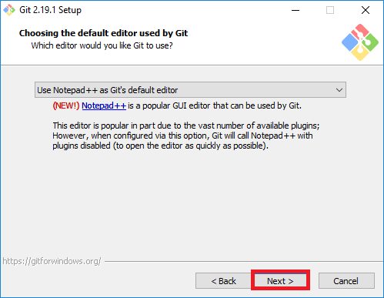The width and height of the screenshot is (384, 298).
Task: Click the disabled maximize button
Action: pyautogui.click(x=330, y=10)
